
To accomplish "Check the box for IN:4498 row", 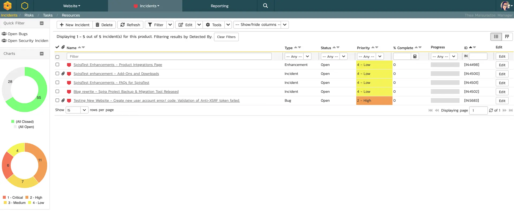I will click(x=57, y=64).
